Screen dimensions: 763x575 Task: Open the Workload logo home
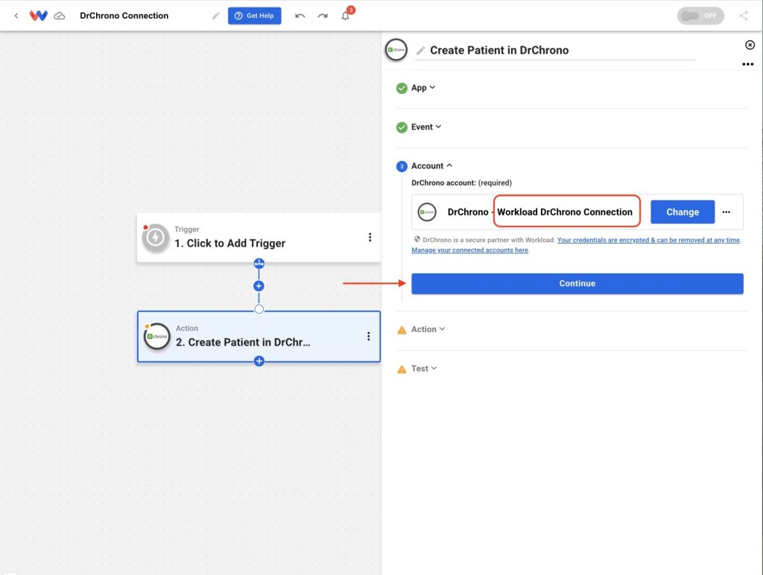click(x=39, y=16)
